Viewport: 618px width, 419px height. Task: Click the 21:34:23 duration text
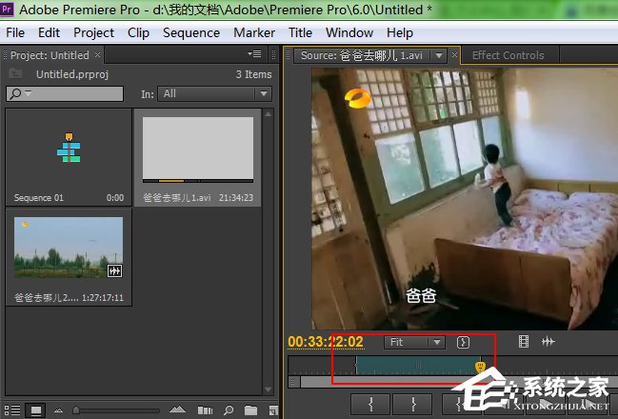(x=236, y=197)
